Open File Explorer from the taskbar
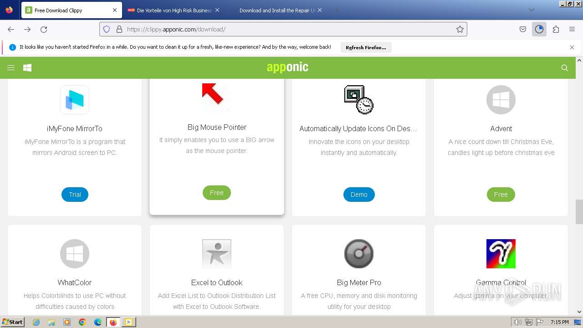Screen dimensions: 583x328 [51, 322]
